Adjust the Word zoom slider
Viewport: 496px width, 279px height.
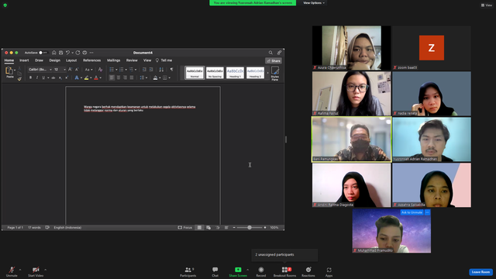pos(250,227)
